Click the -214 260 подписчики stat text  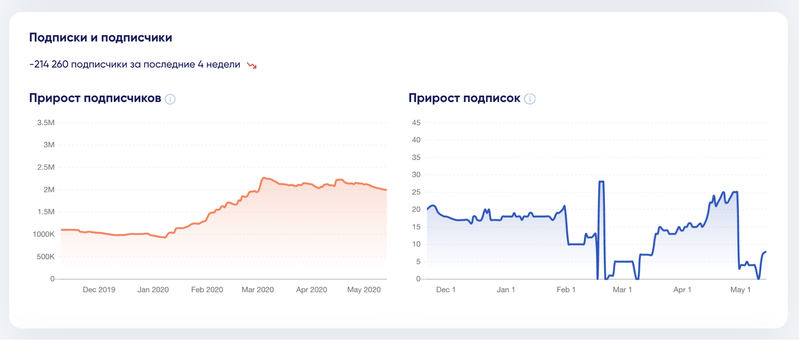point(135,64)
